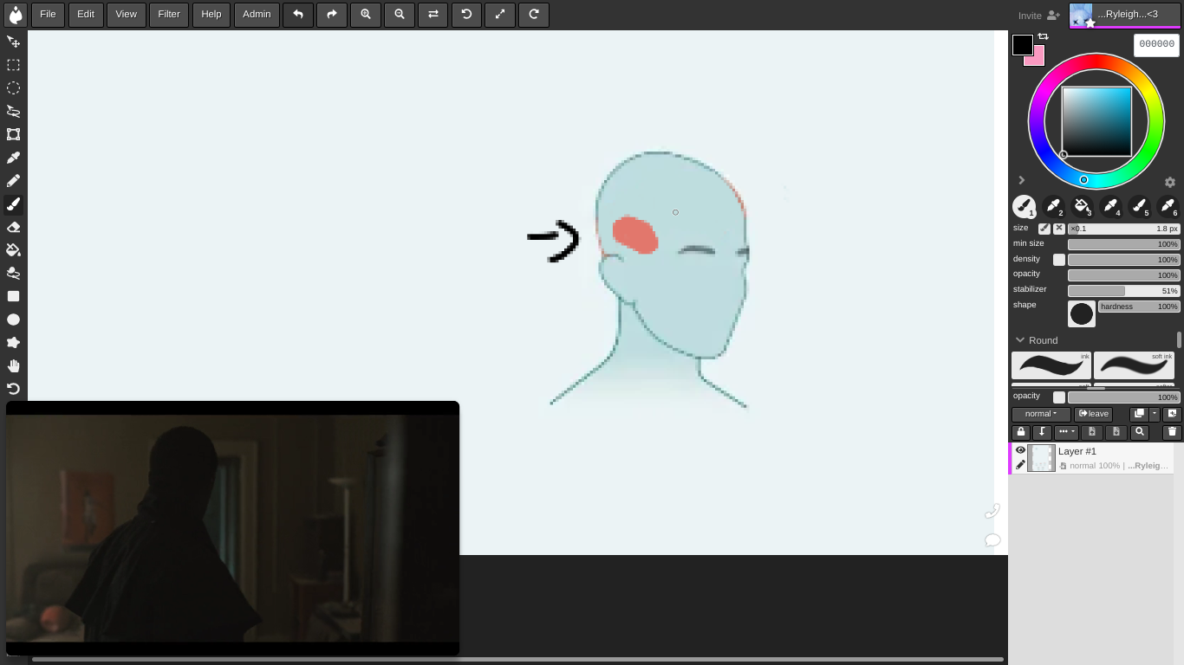Choose the rectangular selection tool
1184x665 pixels.
[13, 65]
